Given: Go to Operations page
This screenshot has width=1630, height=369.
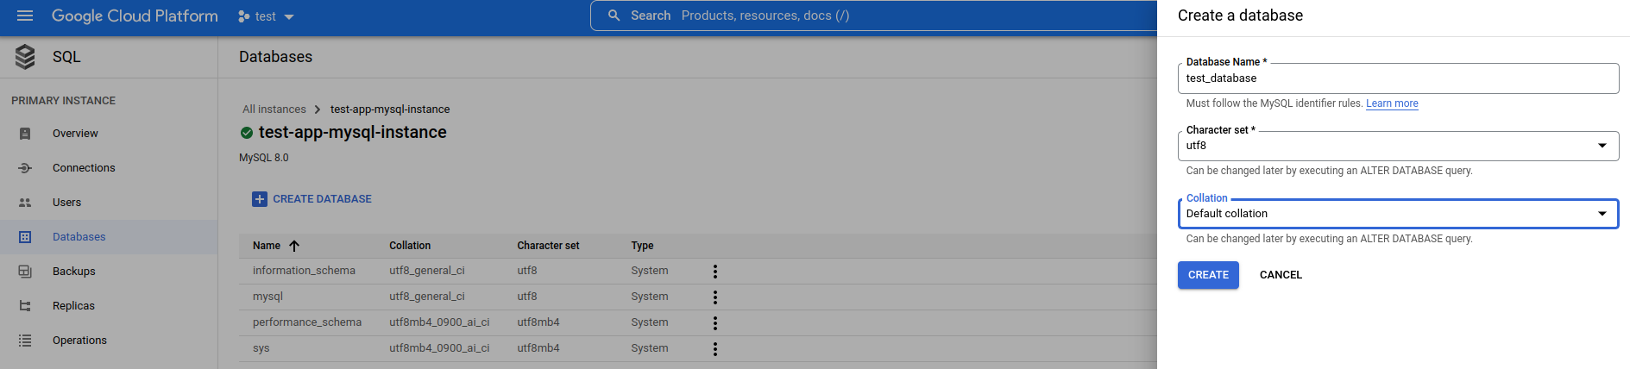Looking at the screenshot, I should [x=79, y=341].
